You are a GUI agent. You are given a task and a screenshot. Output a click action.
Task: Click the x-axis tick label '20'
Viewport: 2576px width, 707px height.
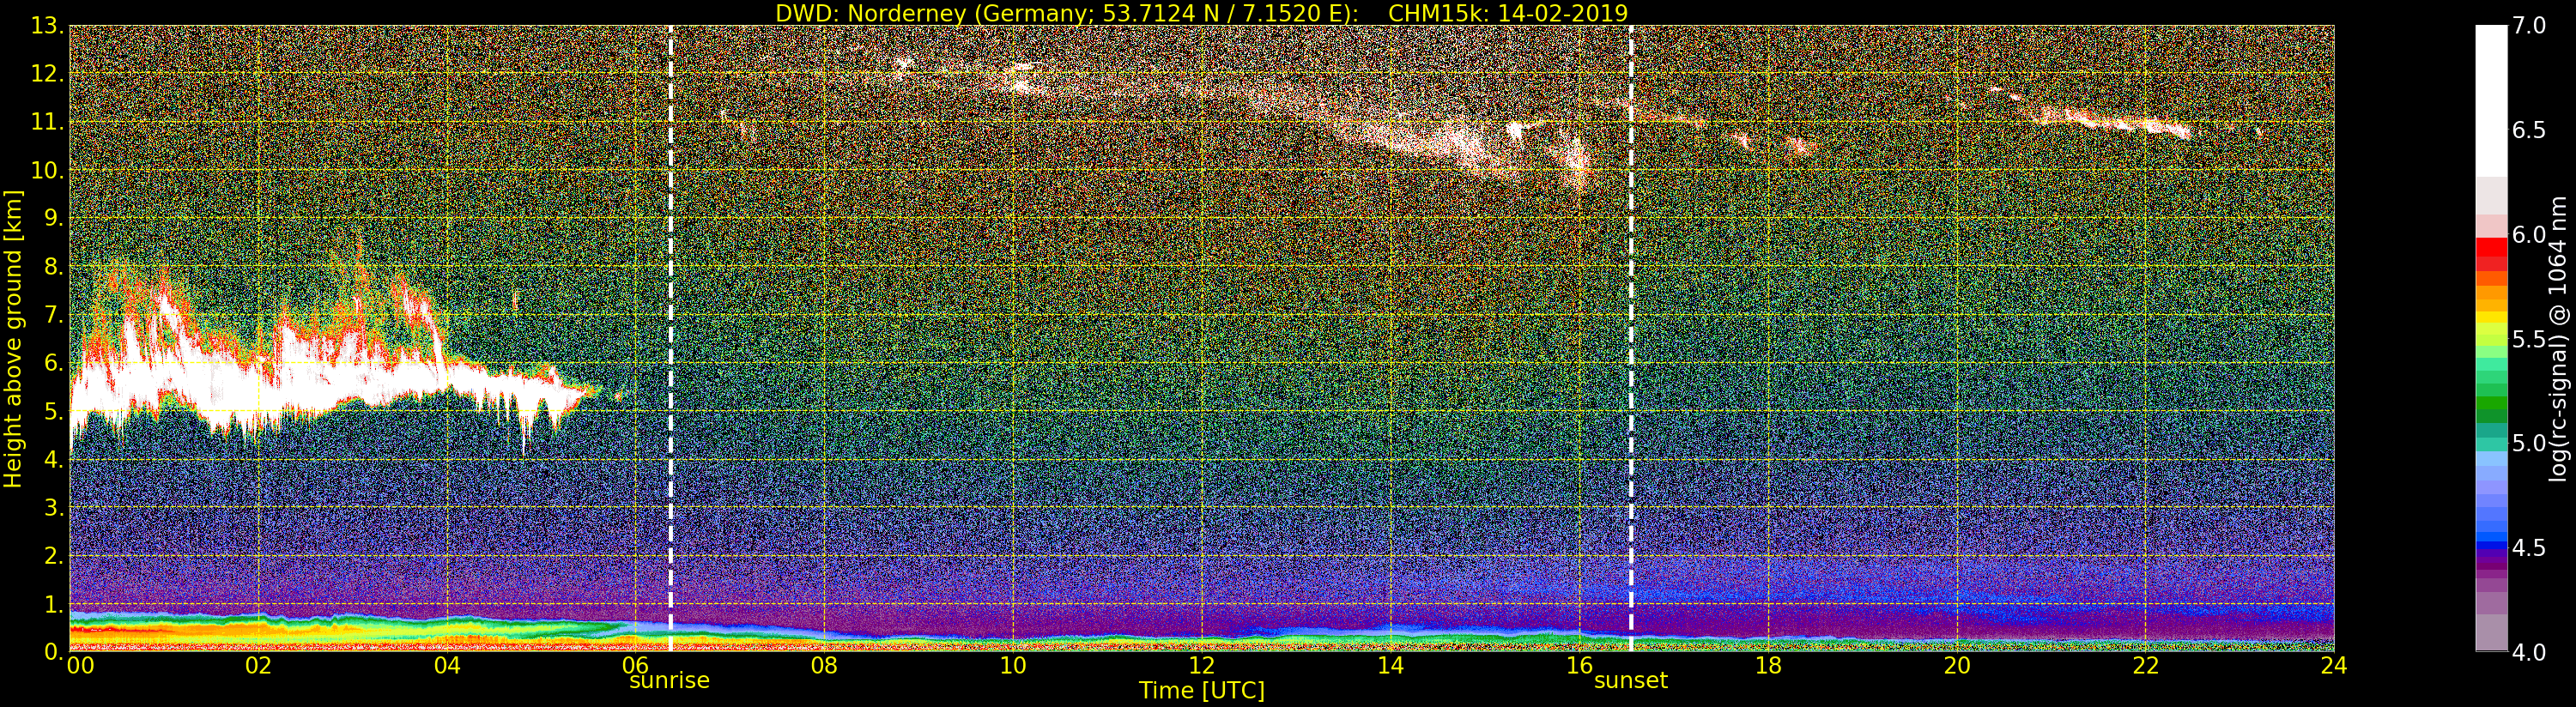[1957, 666]
